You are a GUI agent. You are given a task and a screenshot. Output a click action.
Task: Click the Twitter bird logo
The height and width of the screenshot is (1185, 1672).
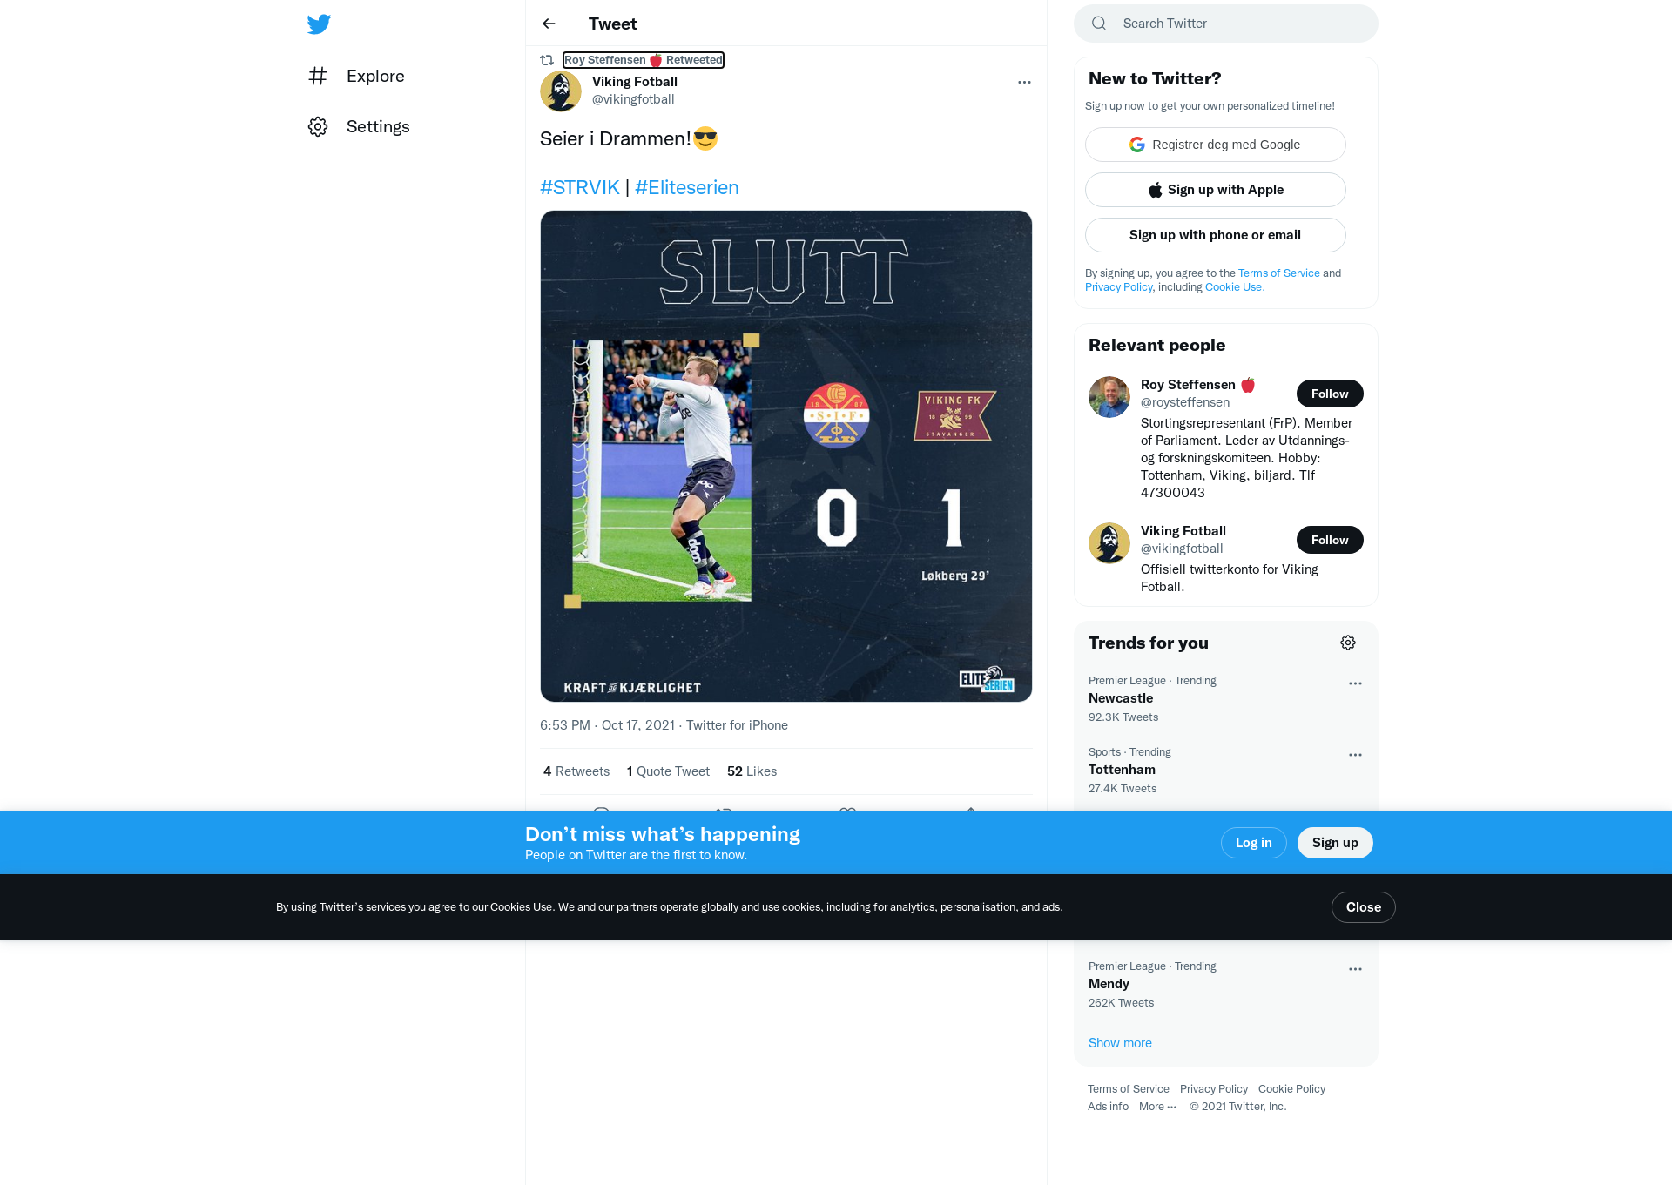(319, 24)
